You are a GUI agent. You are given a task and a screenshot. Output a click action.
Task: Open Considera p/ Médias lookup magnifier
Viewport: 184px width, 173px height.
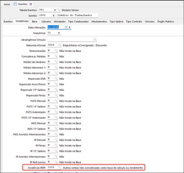pos(56,56)
